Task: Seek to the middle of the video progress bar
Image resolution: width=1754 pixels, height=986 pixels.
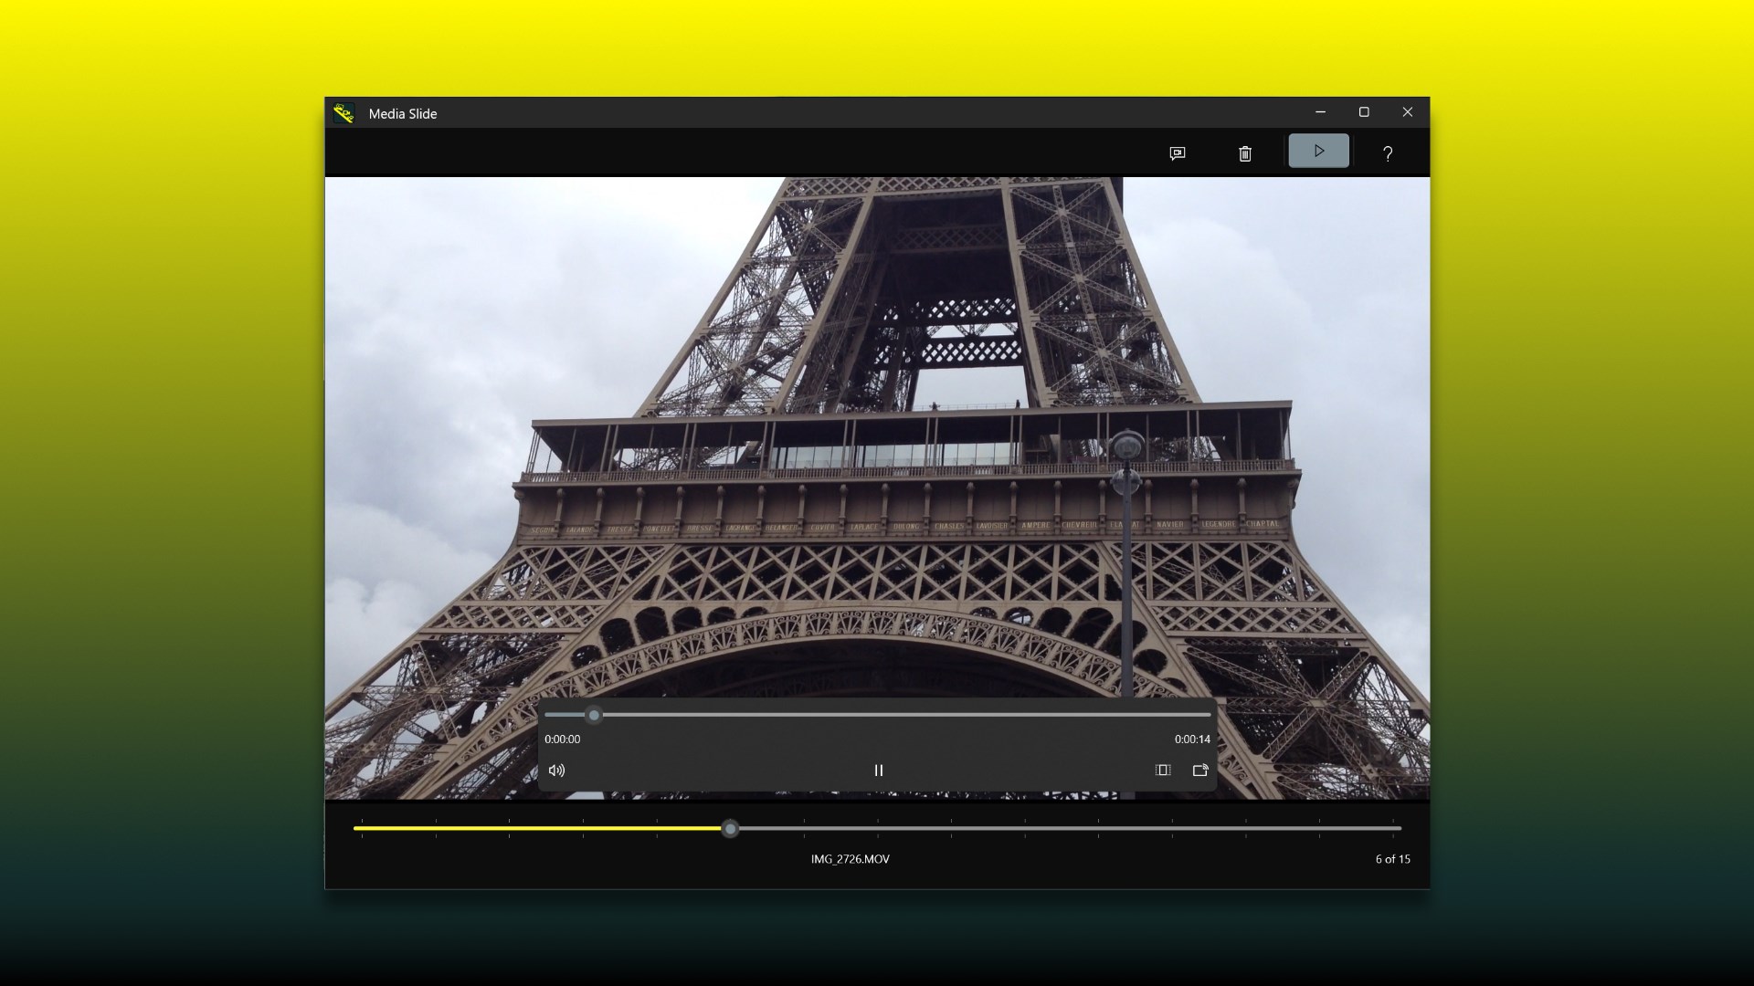Action: tap(878, 715)
